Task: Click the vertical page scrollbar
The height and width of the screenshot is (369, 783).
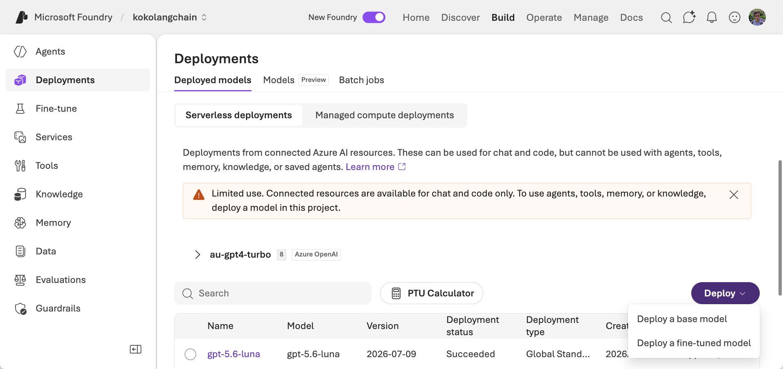Action: pos(780,228)
